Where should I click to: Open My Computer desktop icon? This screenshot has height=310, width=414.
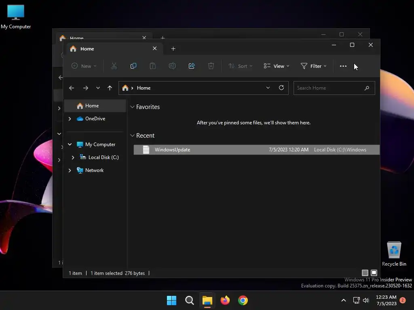coord(16,17)
